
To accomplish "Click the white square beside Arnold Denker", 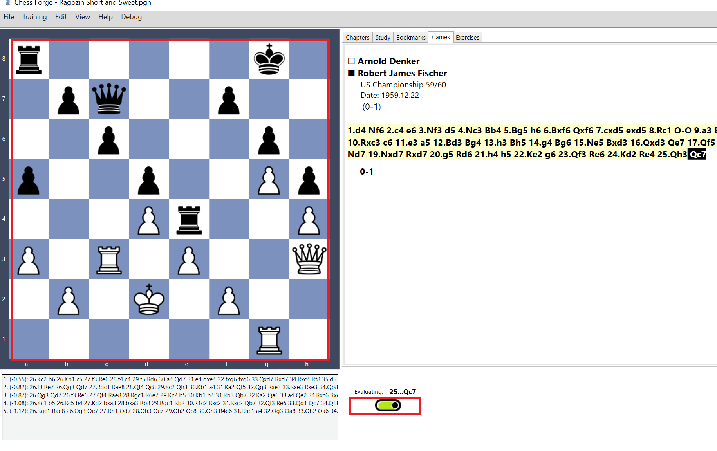I will click(x=351, y=61).
